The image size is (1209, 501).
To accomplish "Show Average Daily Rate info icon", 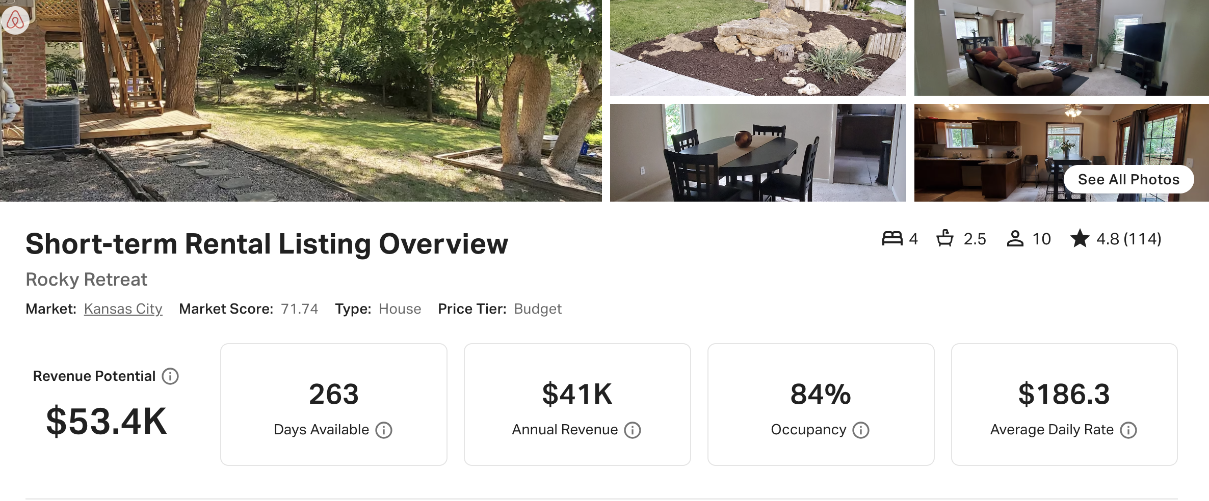I will click(x=1128, y=430).
